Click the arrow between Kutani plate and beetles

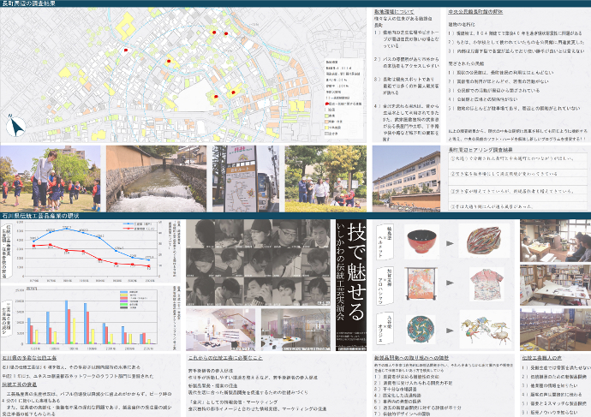450,331
